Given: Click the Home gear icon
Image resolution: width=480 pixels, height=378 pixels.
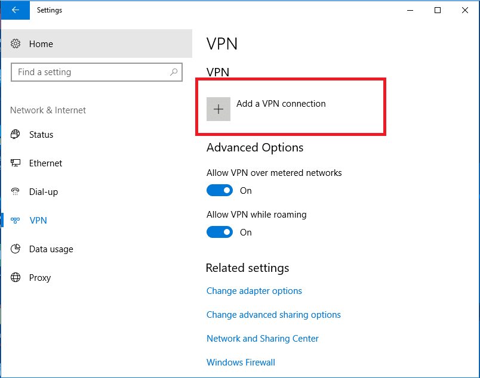Looking at the screenshot, I should tap(16, 44).
